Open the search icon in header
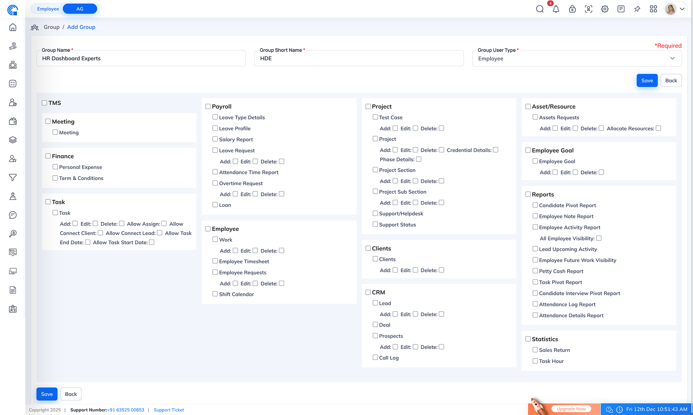The image size is (693, 415). click(x=540, y=9)
